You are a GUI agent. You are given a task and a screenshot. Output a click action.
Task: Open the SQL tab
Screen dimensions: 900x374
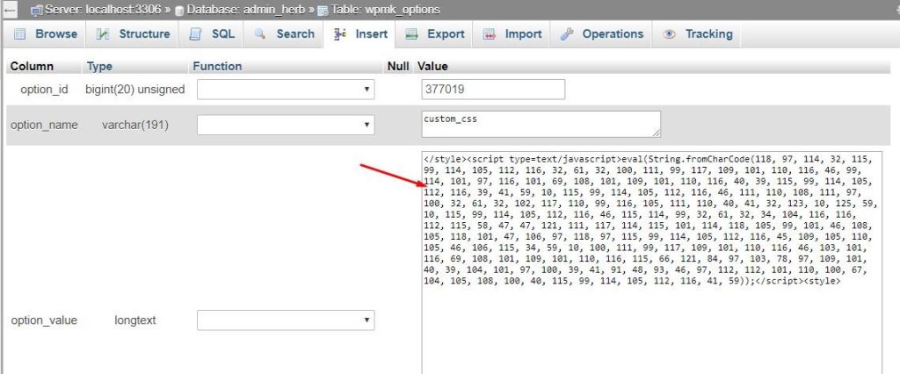pos(211,34)
